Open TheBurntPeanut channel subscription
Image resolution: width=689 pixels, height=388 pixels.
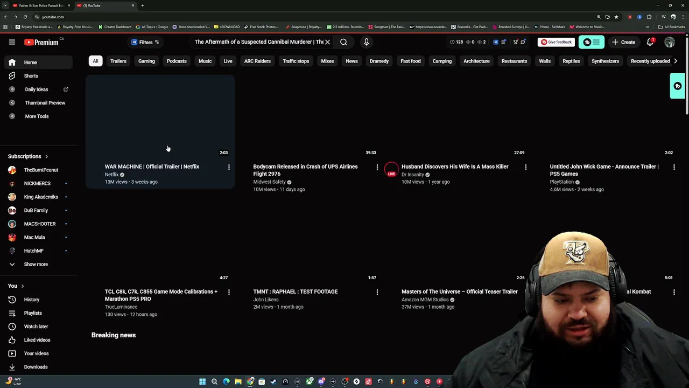click(39, 170)
